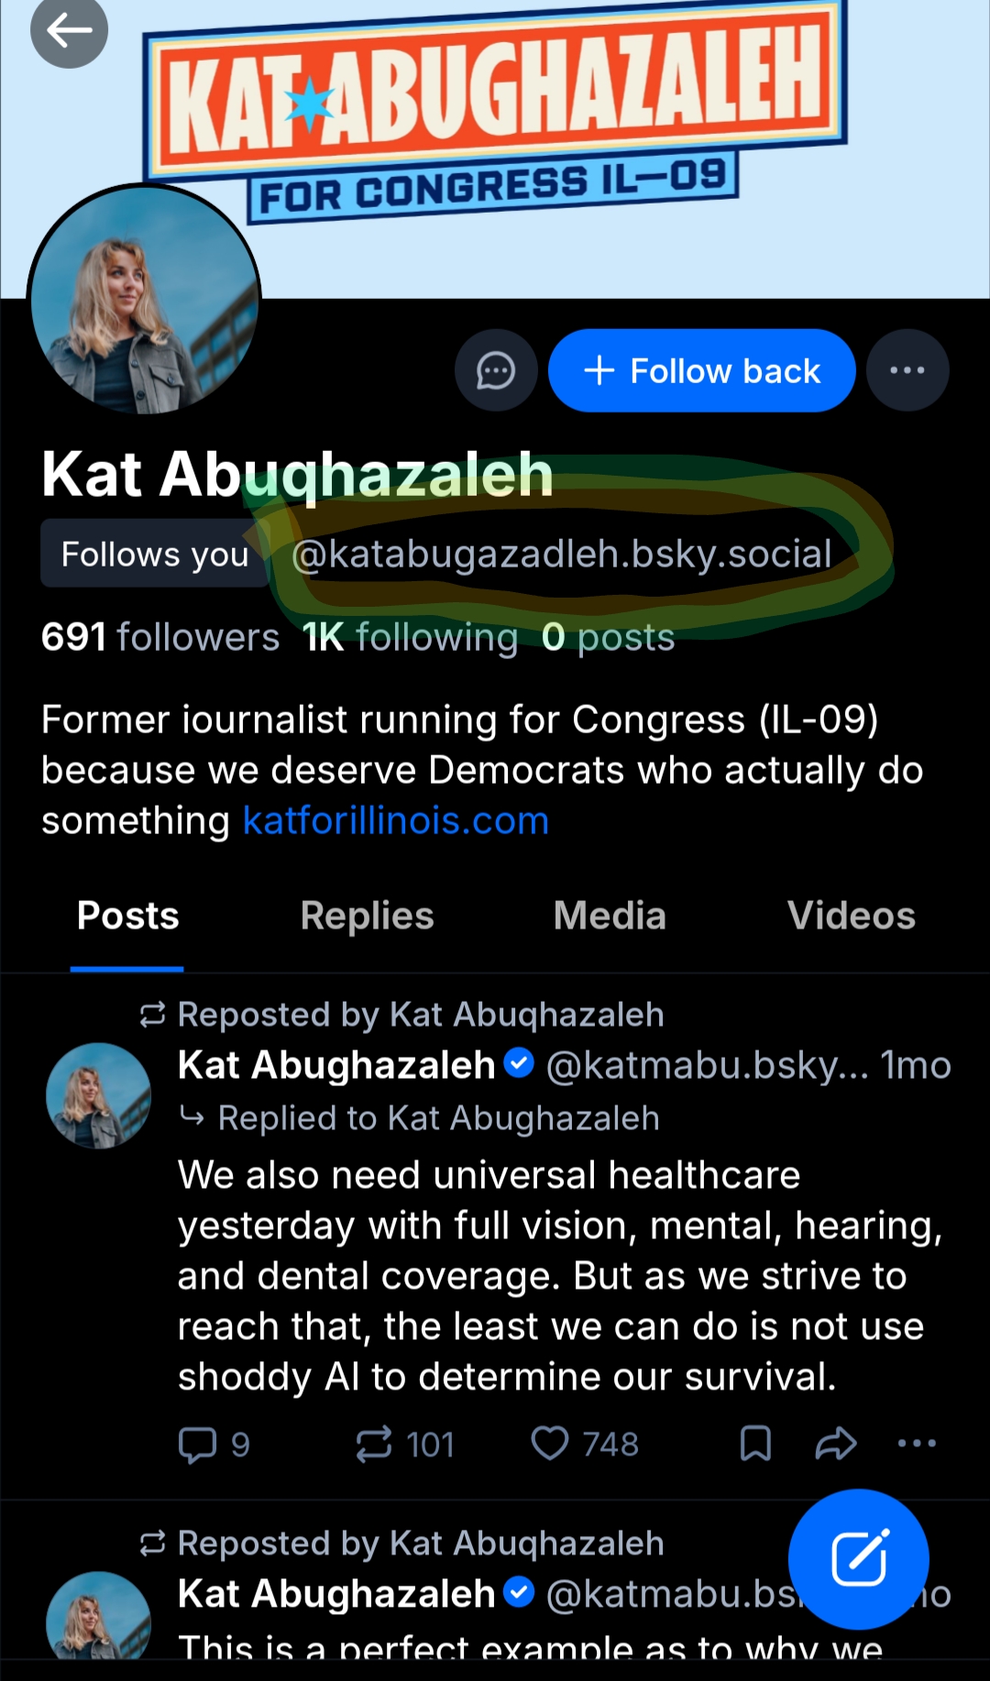
Task: Open the profile more options menu
Action: (x=907, y=371)
